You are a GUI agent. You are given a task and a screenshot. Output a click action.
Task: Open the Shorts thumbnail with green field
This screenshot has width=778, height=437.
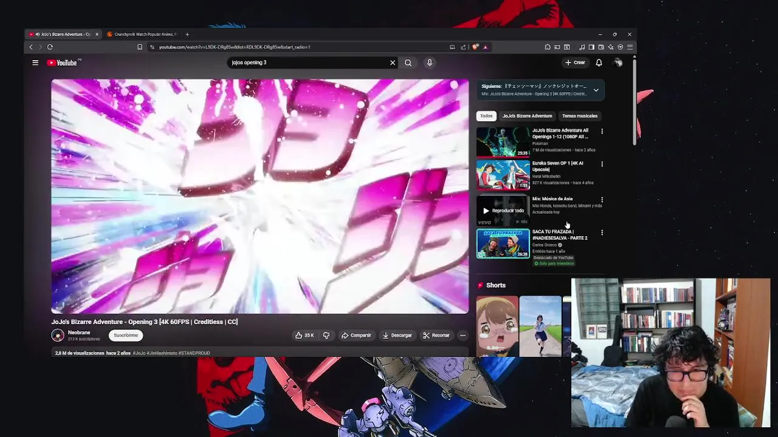(540, 327)
